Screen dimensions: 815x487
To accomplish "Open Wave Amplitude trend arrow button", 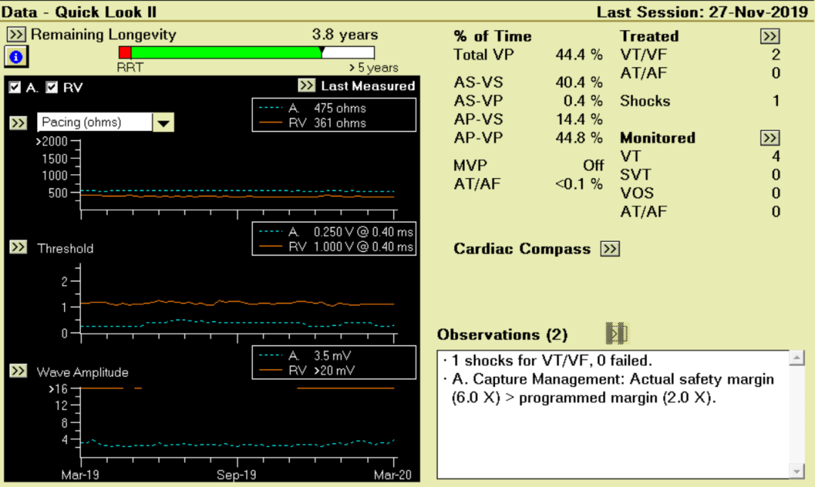I will [x=17, y=371].
